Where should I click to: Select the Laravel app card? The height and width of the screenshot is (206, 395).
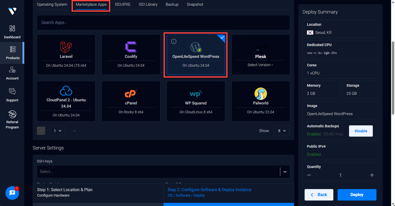click(x=66, y=55)
